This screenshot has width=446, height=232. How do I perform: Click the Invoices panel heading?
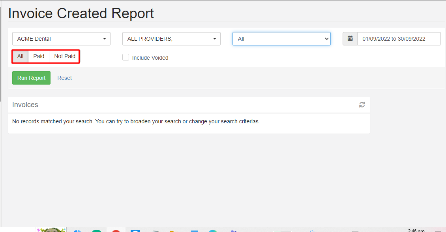pyautogui.click(x=25, y=105)
